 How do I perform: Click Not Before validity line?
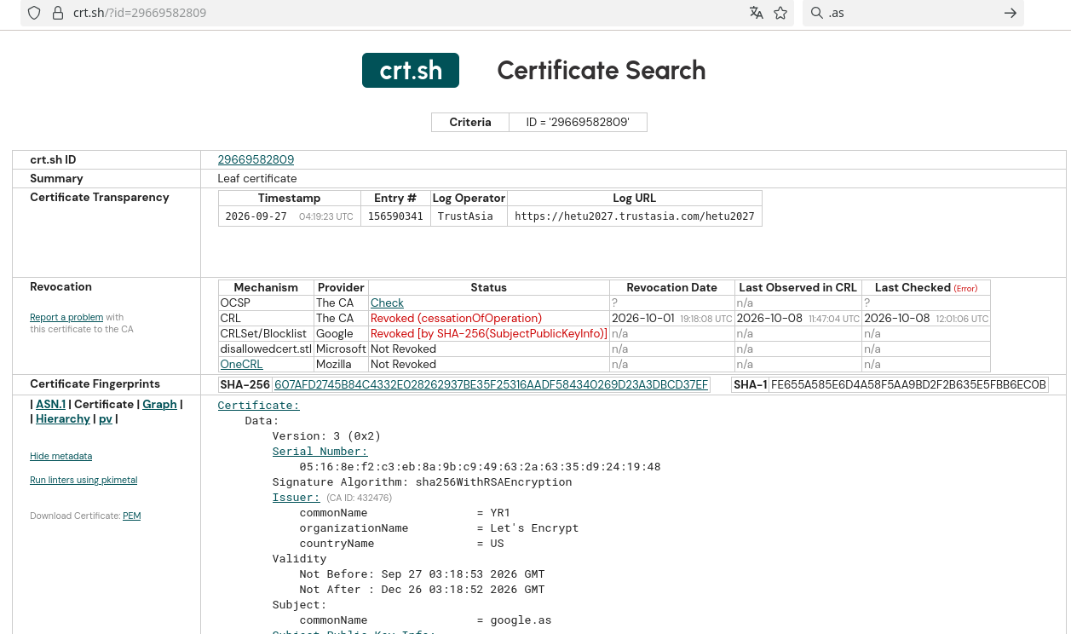[422, 574]
